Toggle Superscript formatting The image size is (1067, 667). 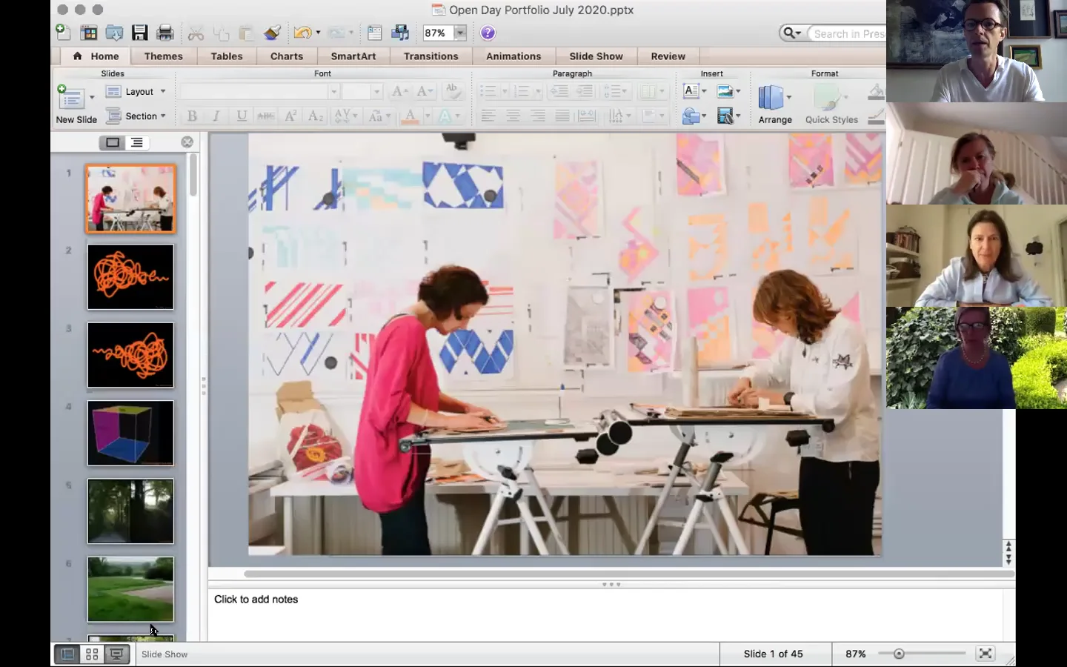click(290, 116)
